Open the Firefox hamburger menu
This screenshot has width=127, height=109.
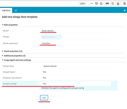pos(124,4)
